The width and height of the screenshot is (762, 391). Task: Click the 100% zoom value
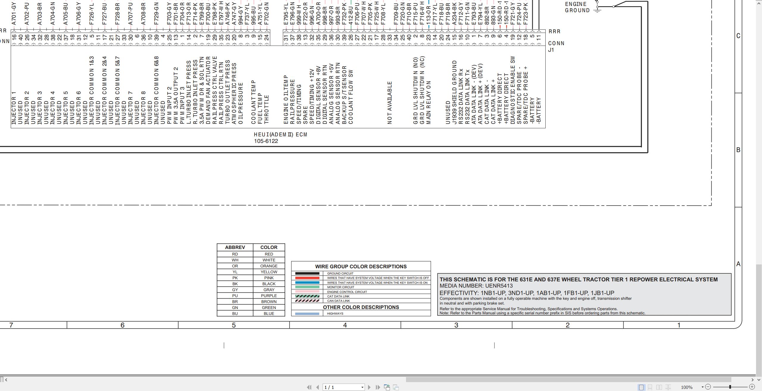pos(687,387)
